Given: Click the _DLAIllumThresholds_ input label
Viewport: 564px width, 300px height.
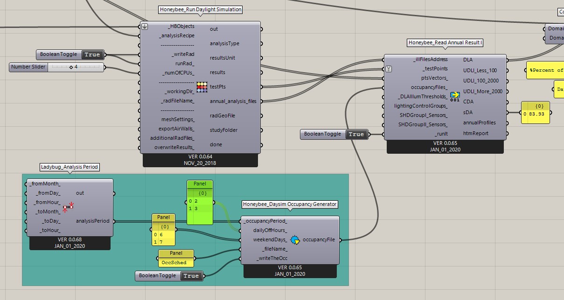Looking at the screenshot, I should coord(423,96).
